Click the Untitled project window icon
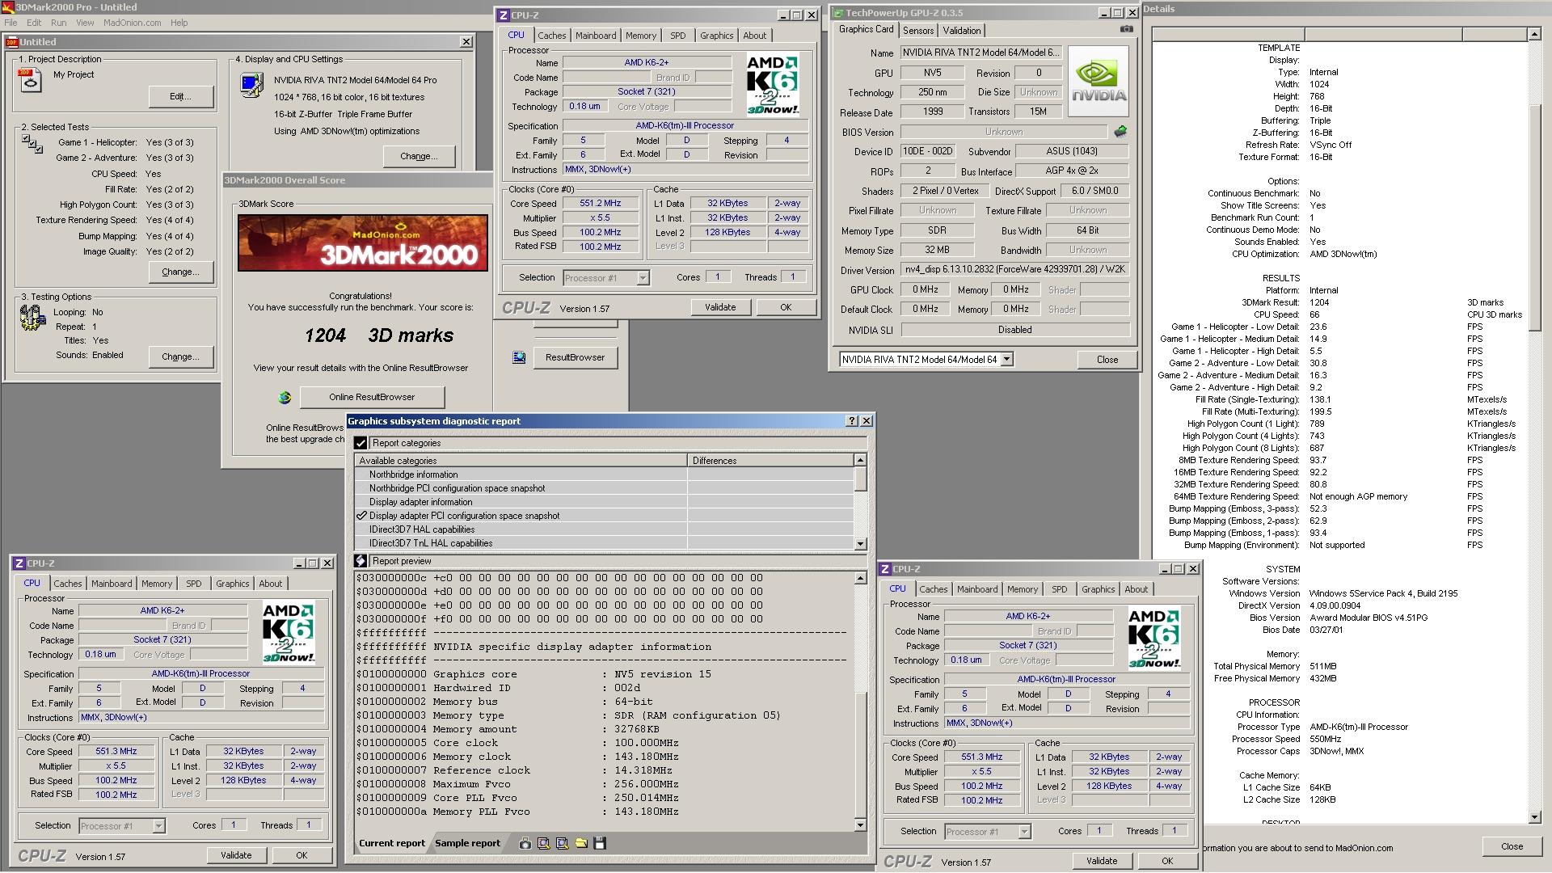1552x873 pixels. pos(12,42)
